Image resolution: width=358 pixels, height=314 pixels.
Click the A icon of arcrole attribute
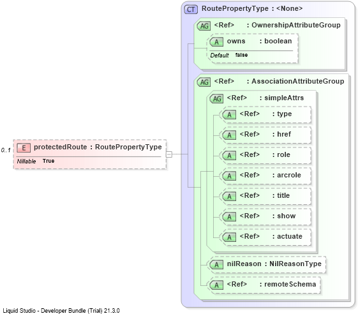click(229, 176)
